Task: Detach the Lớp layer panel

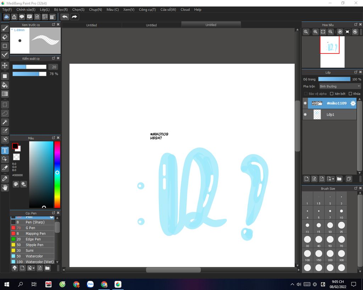Action: pos(356,72)
